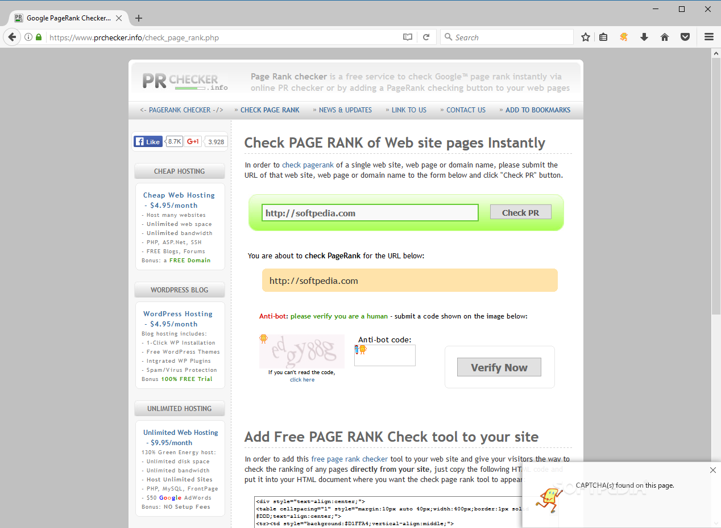The width and height of the screenshot is (721, 528).
Task: Reload the page with refresh icon
Action: click(x=426, y=37)
